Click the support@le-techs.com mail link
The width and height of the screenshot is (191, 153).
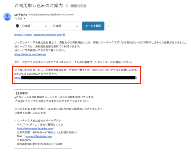tap(39, 136)
